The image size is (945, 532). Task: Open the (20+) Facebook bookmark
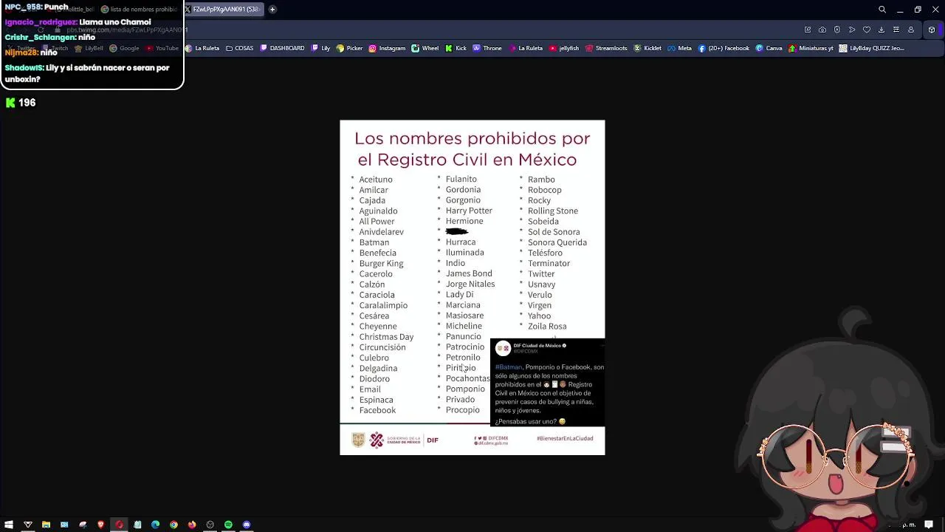[724, 48]
